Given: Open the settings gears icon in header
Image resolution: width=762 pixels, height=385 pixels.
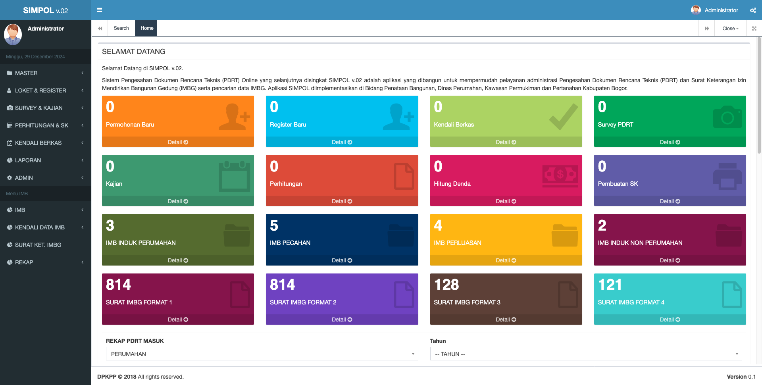Looking at the screenshot, I should click(753, 10).
